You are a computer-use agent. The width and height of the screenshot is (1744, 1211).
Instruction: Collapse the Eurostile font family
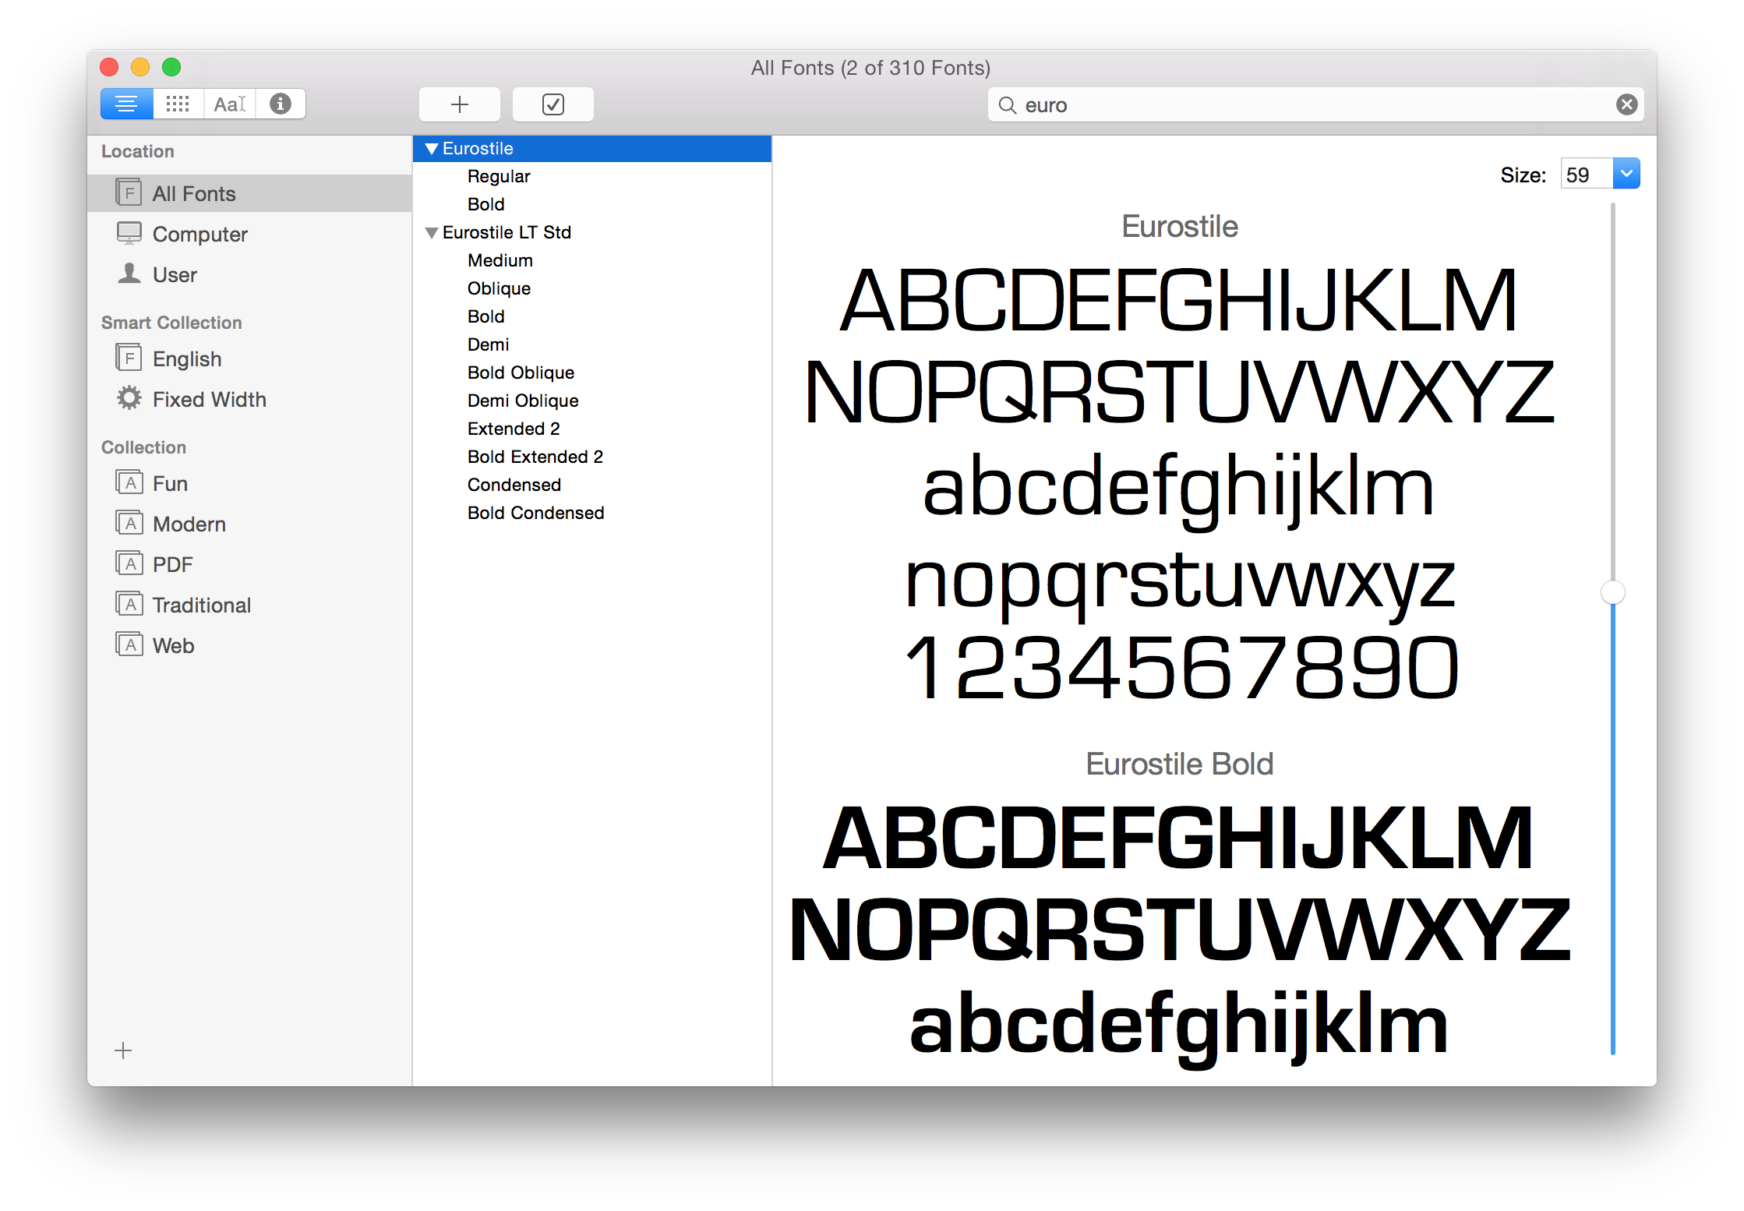coord(431,149)
